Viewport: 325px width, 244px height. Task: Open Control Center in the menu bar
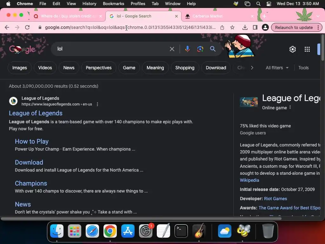coord(269,4)
